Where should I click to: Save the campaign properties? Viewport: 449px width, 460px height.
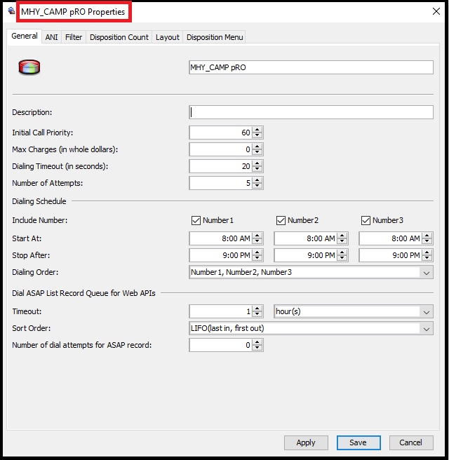(358, 442)
